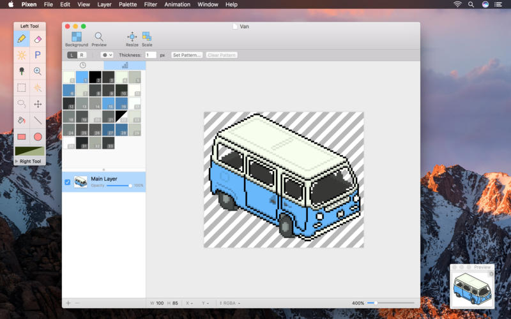The height and width of the screenshot is (319, 511).
Task: Select the Eraser tool
Action: pos(38,39)
